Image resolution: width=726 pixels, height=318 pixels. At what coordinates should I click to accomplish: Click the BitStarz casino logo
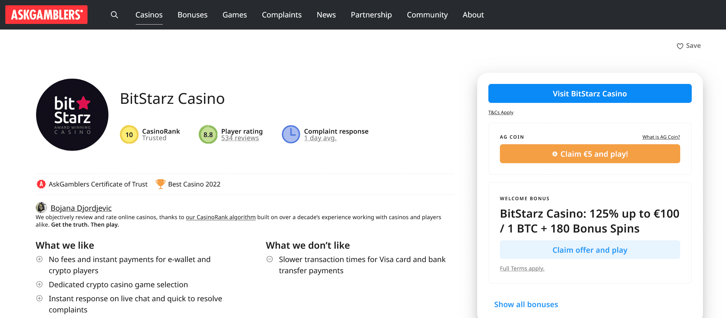(x=72, y=115)
